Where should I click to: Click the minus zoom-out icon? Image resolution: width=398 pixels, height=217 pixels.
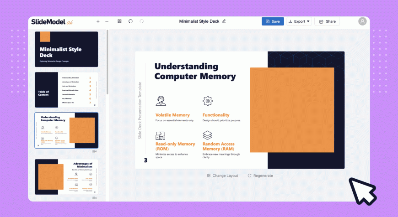107,21
